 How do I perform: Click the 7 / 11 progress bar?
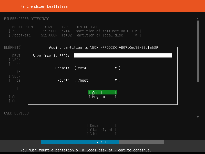102,142
